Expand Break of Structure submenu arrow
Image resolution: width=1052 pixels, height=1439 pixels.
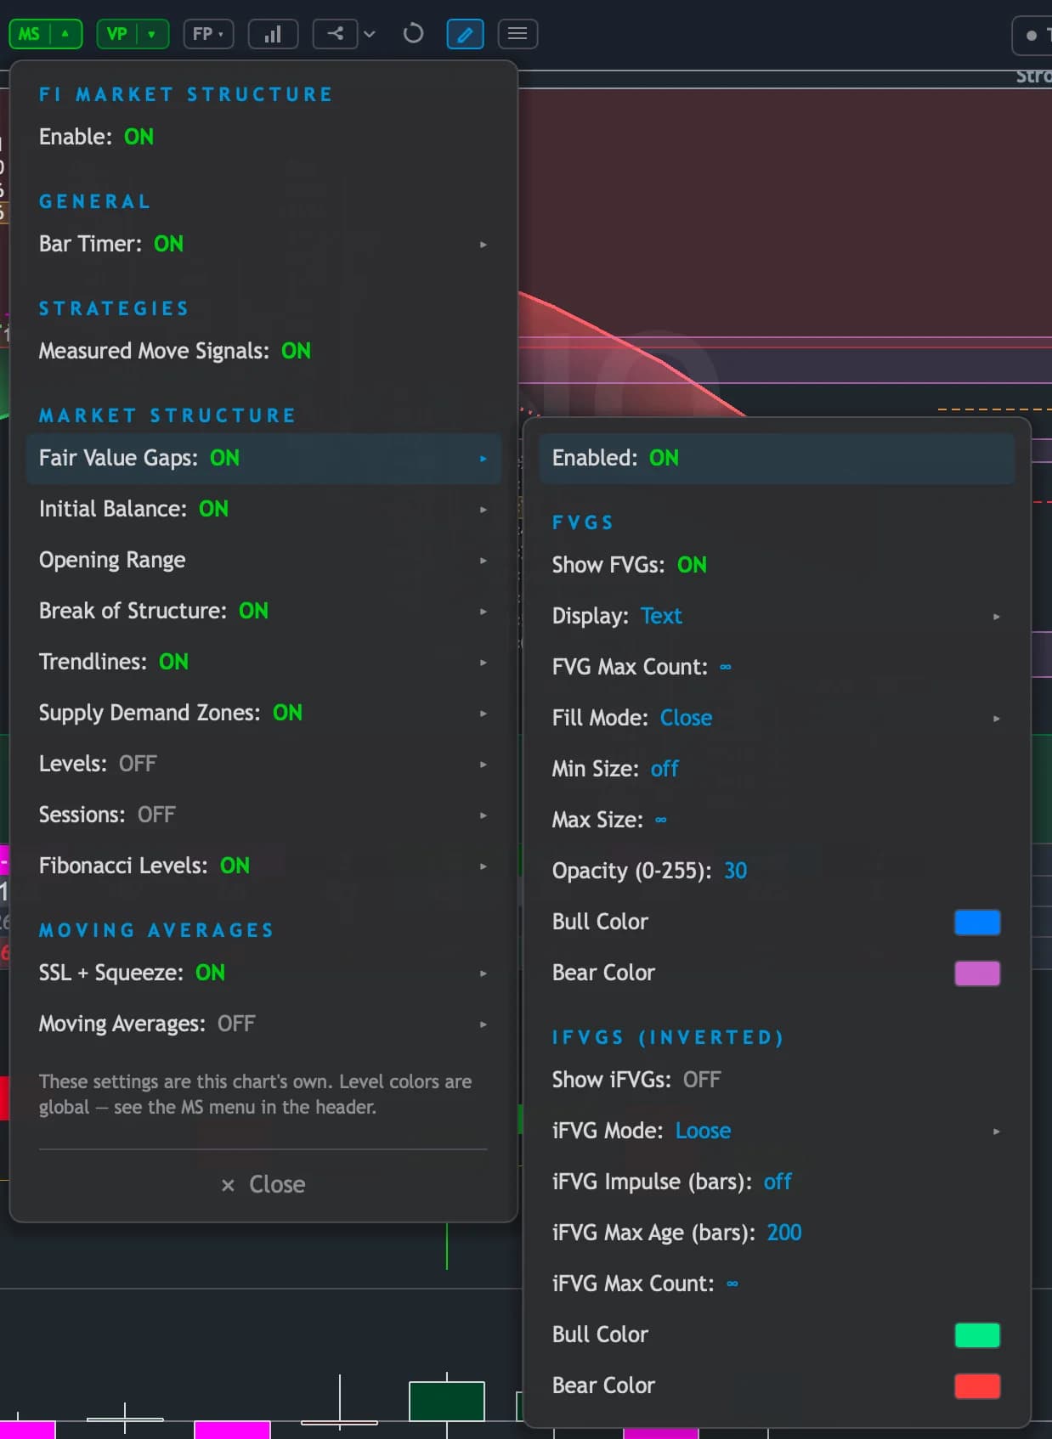tap(484, 611)
